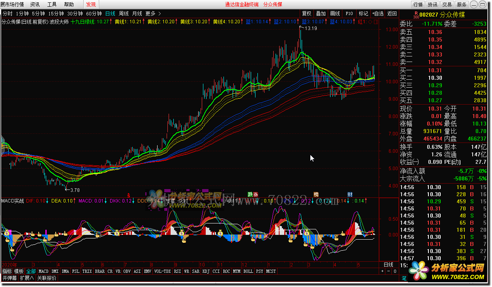Select the 月线 monthly period
Image resolution: width=492 pixels, height=287 pixels.
click(137, 13)
